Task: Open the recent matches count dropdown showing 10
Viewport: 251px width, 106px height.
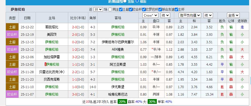Action: tap(98, 9)
